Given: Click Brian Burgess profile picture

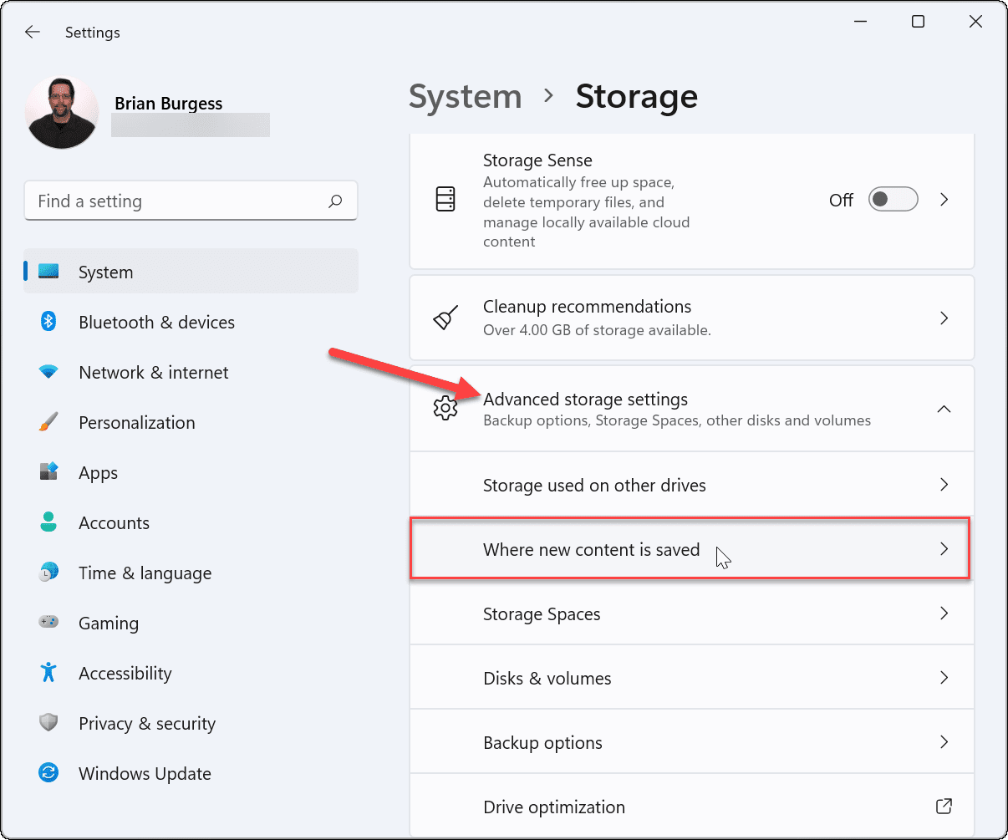Looking at the screenshot, I should [x=62, y=113].
